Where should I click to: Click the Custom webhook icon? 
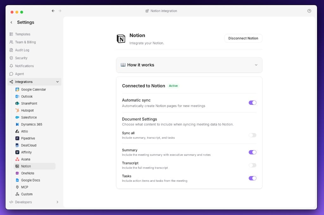click(x=17, y=194)
